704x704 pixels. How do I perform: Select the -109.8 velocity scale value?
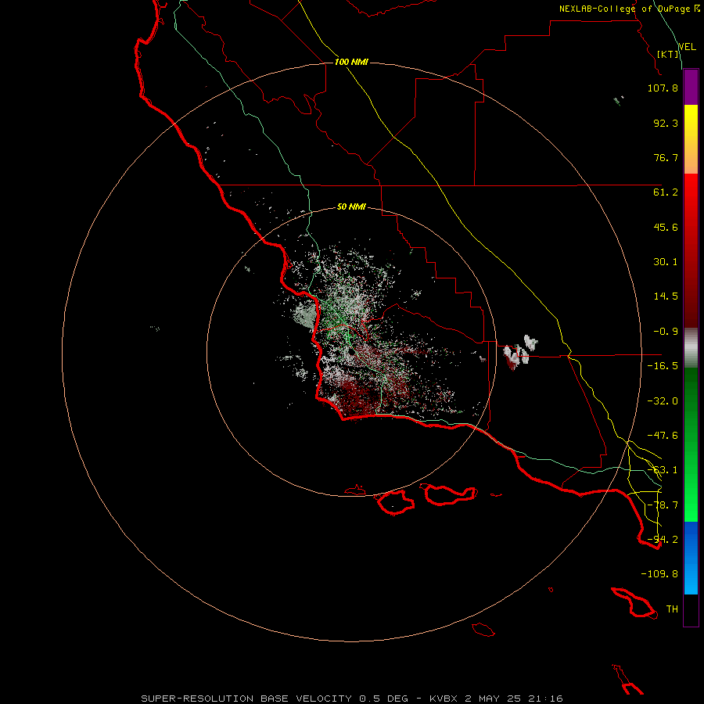pos(659,574)
